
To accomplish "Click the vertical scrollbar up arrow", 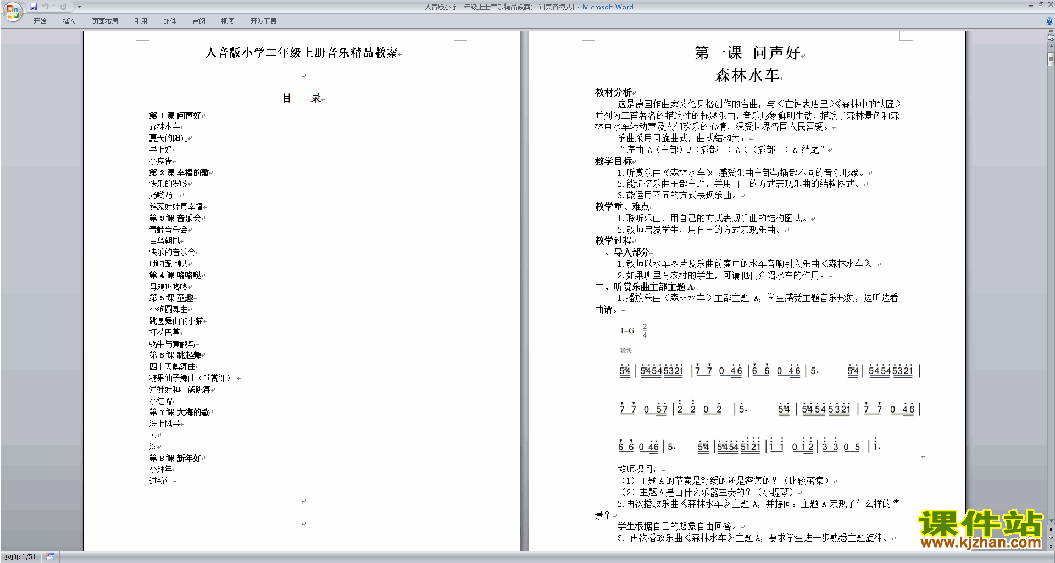I will [1051, 47].
